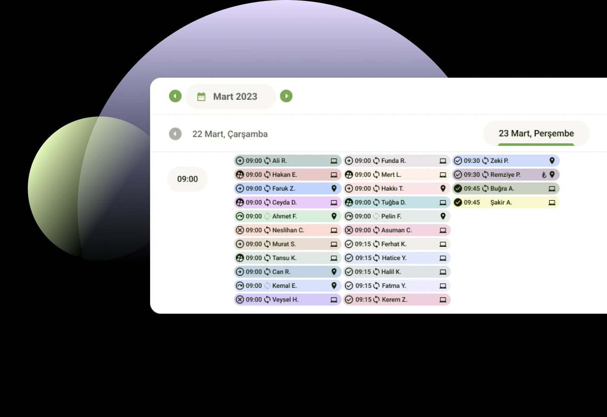Image resolution: width=607 pixels, height=417 pixels.
Task: Open the Mart 2023 month picker
Action: coord(234,97)
